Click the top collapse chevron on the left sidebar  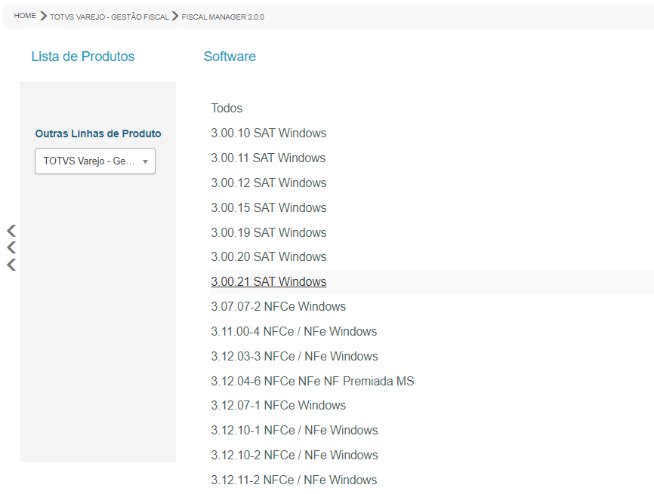click(x=11, y=230)
